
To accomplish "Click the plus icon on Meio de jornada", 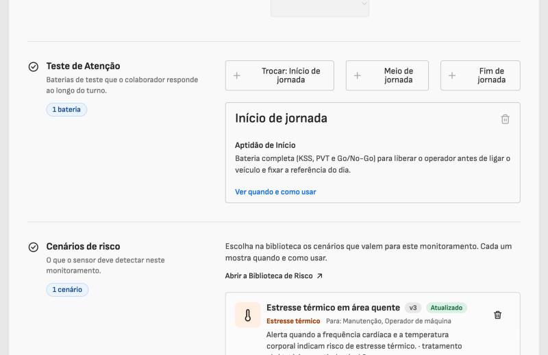I will [x=357, y=75].
